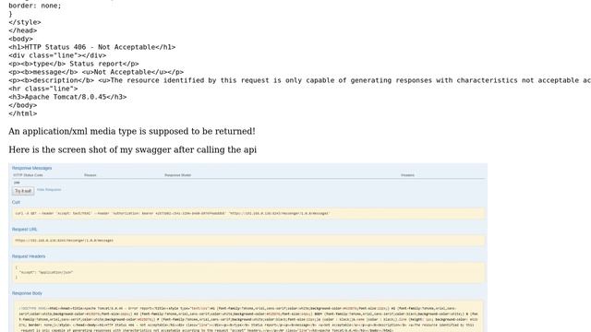Viewport: 591px width, 332px height.
Task: Click the "Response Body" section label
Action: [x=27, y=293]
